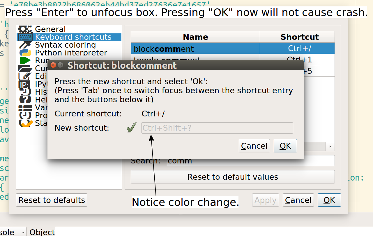The image size is (373, 236).
Task: Click the Variable explorer list icon
Action: 25,107
